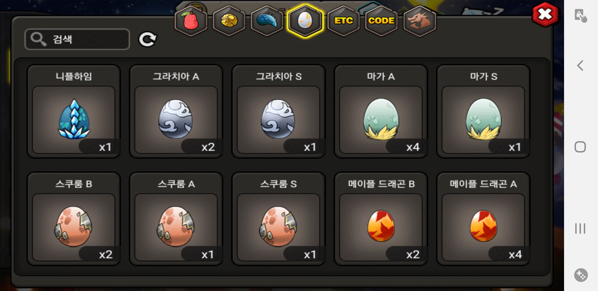Choose the 그라치아 A egg item
The width and height of the screenshot is (598, 291).
click(x=176, y=111)
